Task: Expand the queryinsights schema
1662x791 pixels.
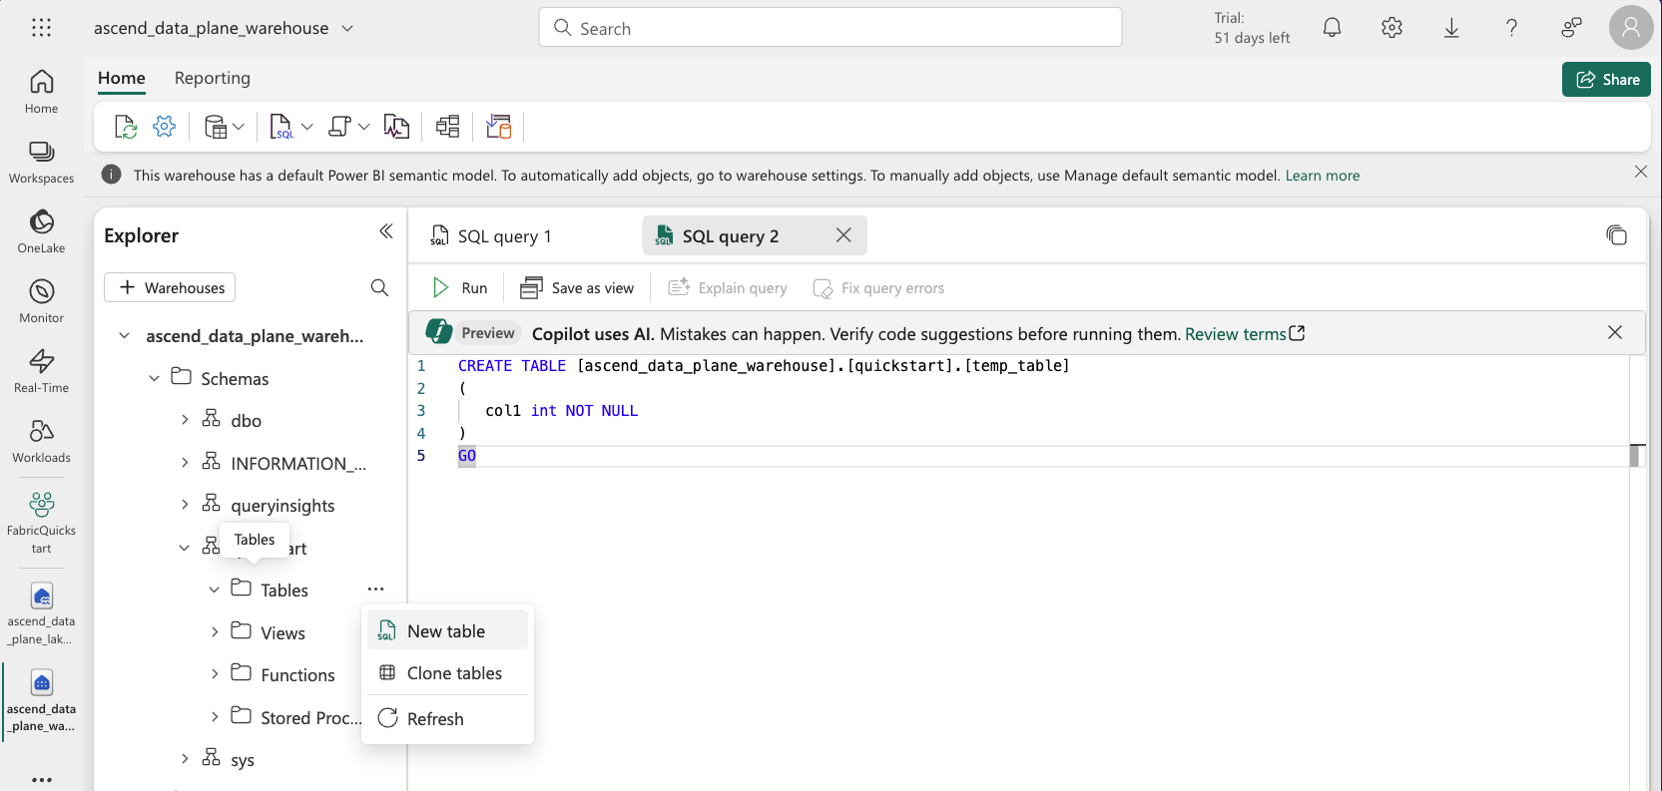Action: (185, 505)
